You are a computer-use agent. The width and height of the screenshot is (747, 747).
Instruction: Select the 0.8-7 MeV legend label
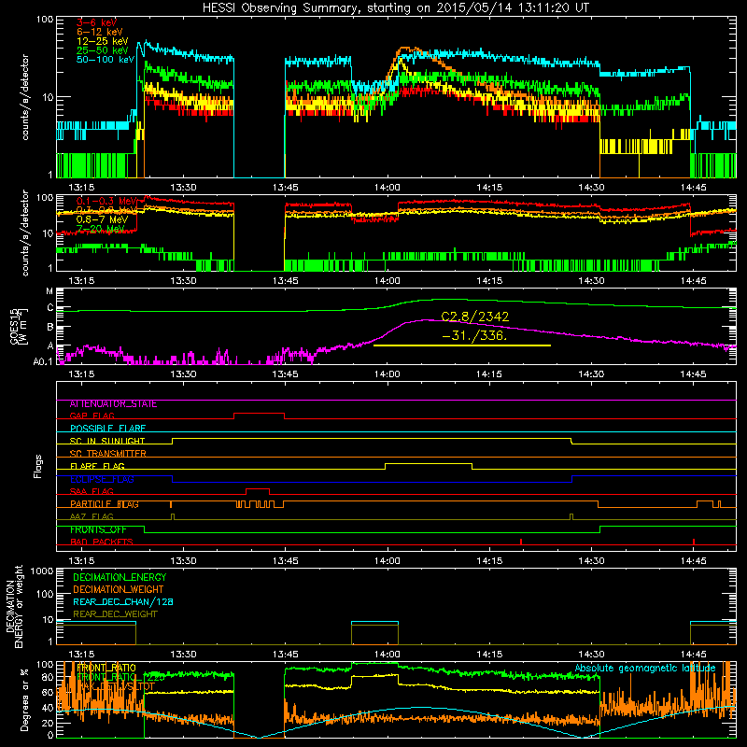[102, 219]
